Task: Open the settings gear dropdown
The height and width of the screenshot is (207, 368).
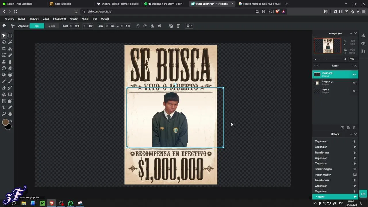Action: coord(189,26)
